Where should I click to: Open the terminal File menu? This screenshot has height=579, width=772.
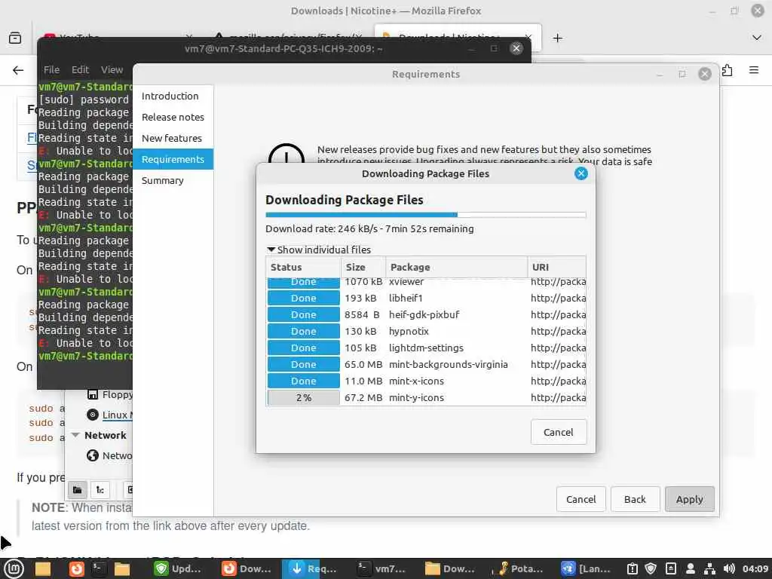pyautogui.click(x=51, y=69)
